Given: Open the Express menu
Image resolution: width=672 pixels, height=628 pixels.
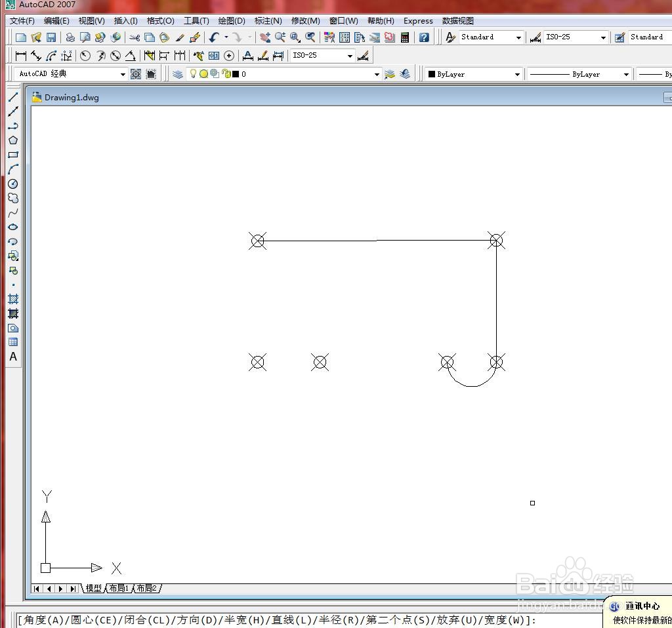Looking at the screenshot, I should [418, 21].
